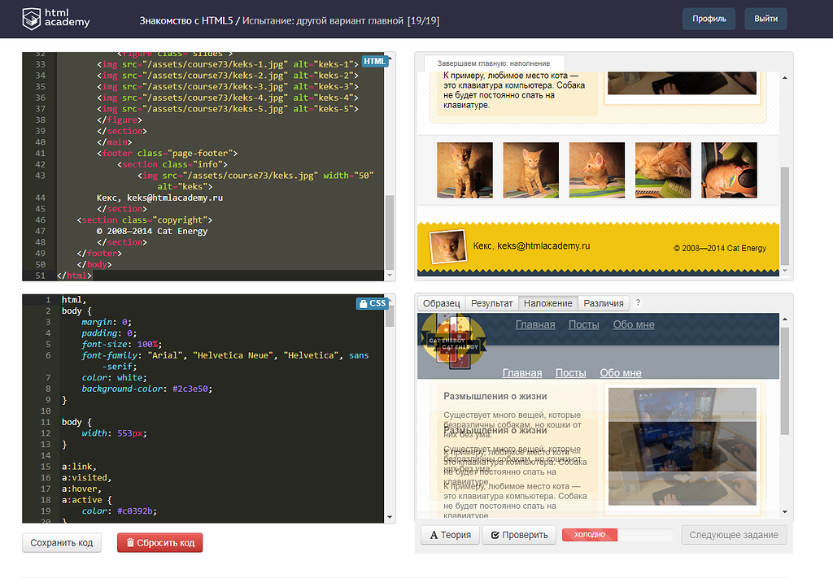Viewport: 833px width, 578px height.
Task: Click the Cat Energy logo in overlay preview
Action: pyautogui.click(x=453, y=343)
